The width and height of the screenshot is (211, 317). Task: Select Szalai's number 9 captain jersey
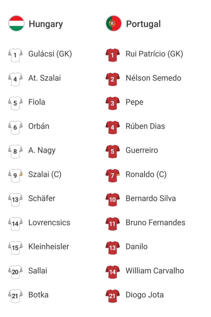coord(15,175)
